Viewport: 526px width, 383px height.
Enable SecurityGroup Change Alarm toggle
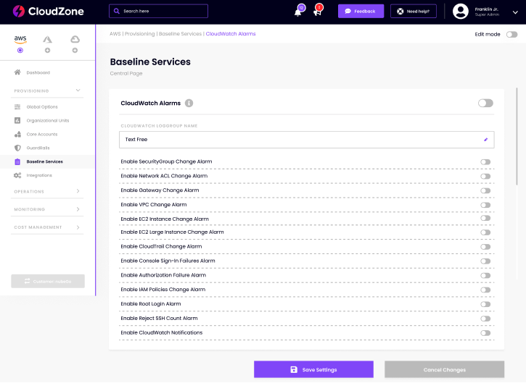[x=485, y=162]
